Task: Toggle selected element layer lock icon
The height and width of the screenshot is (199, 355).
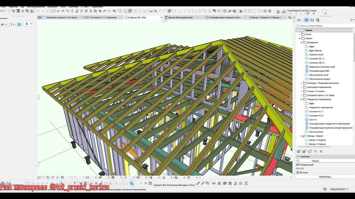Action: (296, 13)
